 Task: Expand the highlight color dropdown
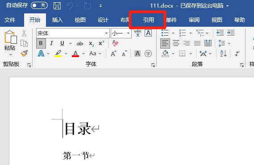pyautogui.click(x=66, y=54)
